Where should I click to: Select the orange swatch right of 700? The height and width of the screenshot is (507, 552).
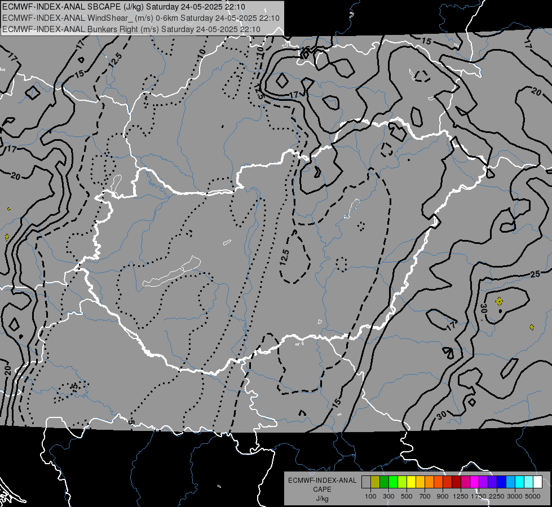point(430,482)
